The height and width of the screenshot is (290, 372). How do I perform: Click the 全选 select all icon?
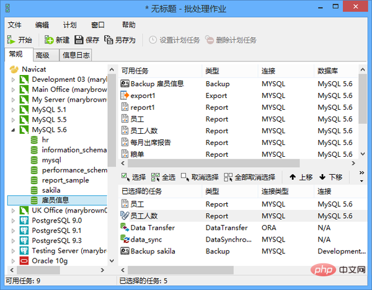[156, 177]
